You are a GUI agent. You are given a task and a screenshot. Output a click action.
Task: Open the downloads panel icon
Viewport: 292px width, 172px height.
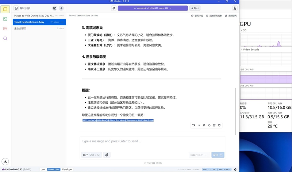pos(5,161)
